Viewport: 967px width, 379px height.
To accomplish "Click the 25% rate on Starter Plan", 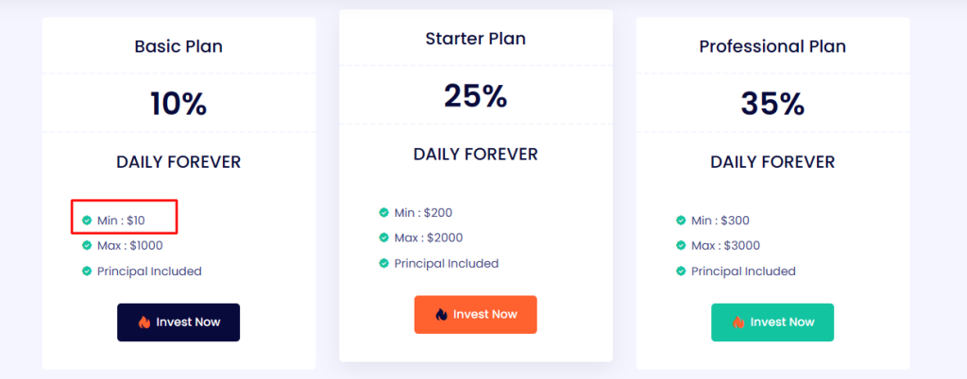I will (476, 96).
